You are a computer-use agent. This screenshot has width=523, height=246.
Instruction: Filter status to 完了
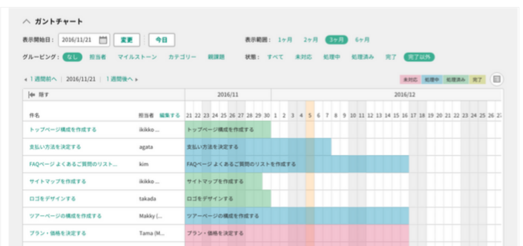(x=391, y=57)
